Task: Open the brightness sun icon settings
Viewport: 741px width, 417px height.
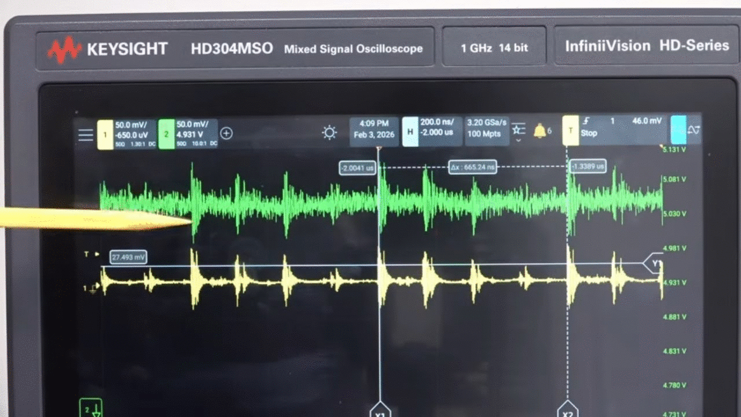Action: pyautogui.click(x=329, y=133)
